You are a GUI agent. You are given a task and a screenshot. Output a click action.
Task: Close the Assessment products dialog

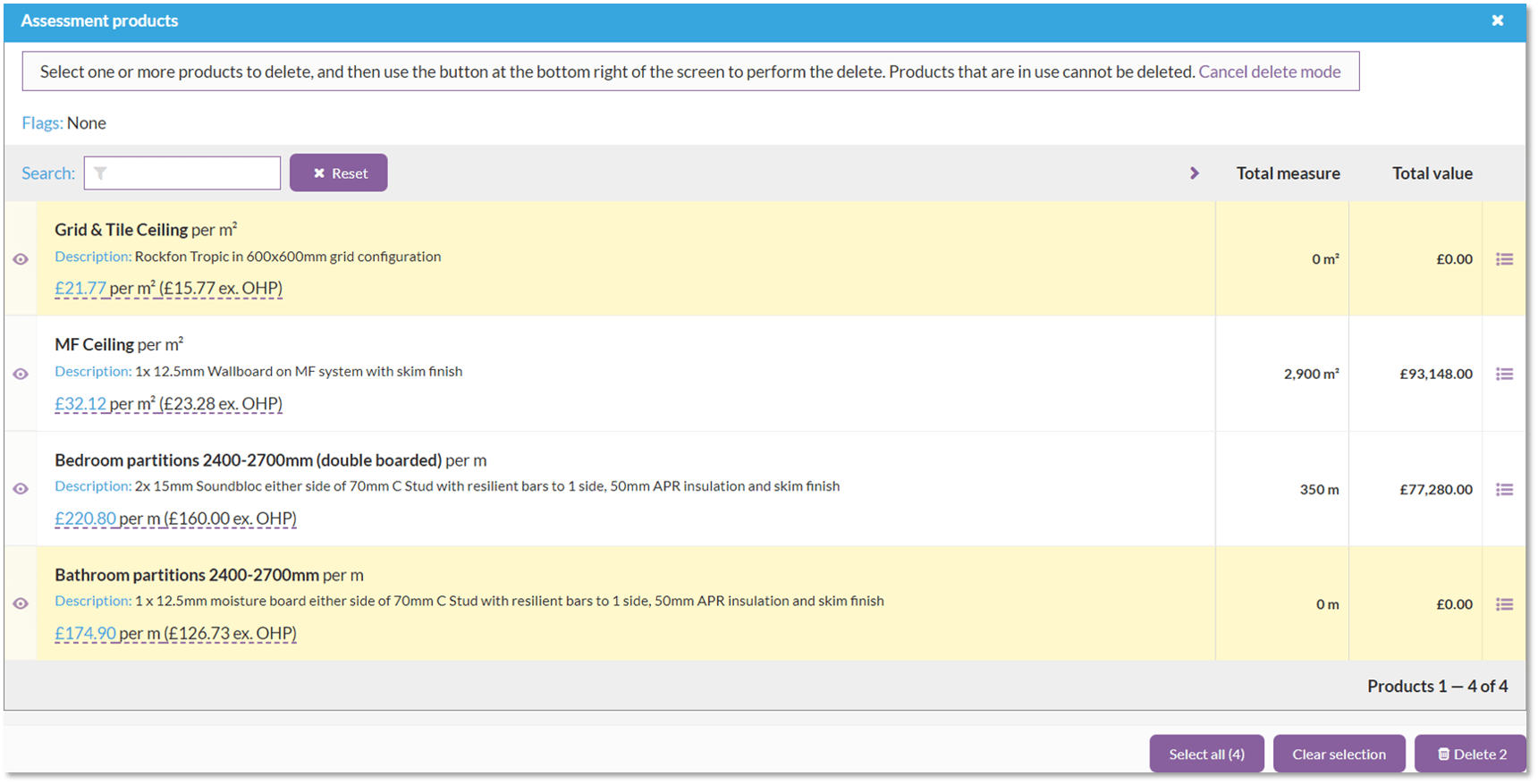pos(1497,21)
